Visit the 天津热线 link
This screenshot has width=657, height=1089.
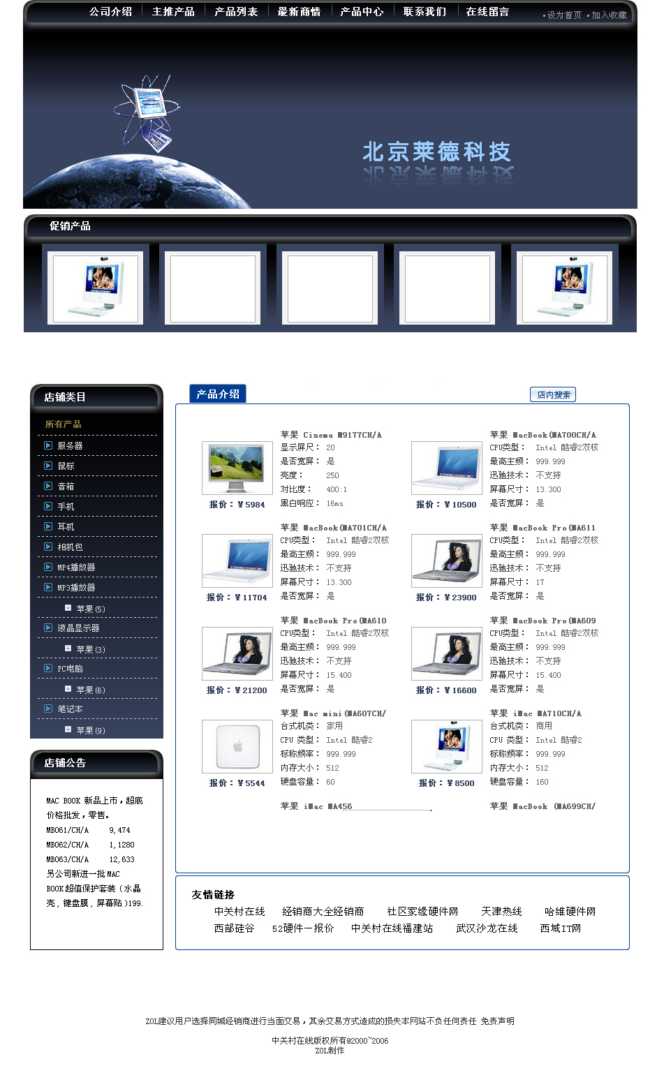pyautogui.click(x=501, y=912)
